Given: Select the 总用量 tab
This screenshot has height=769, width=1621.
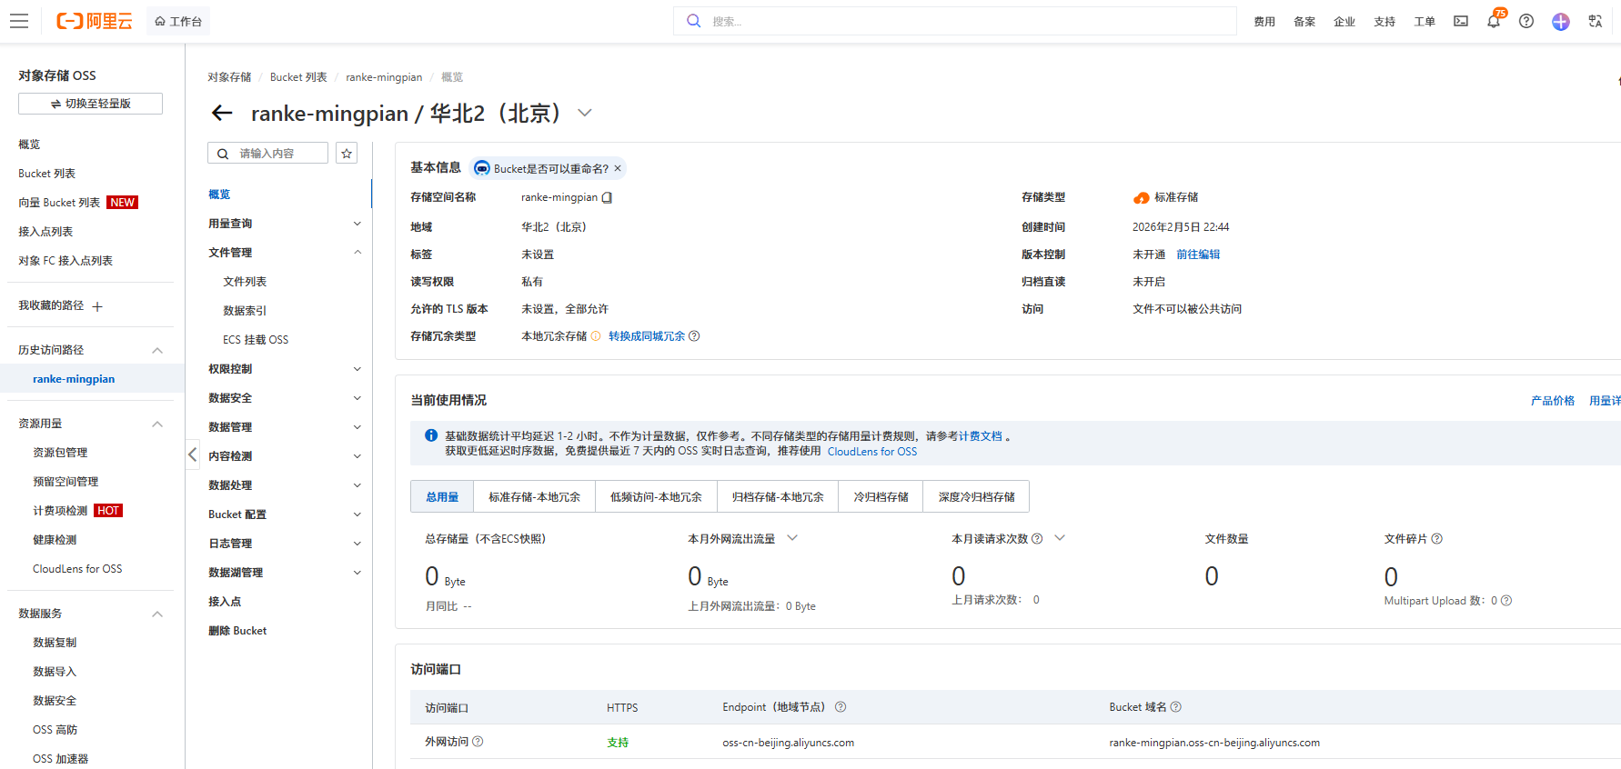Looking at the screenshot, I should [442, 497].
